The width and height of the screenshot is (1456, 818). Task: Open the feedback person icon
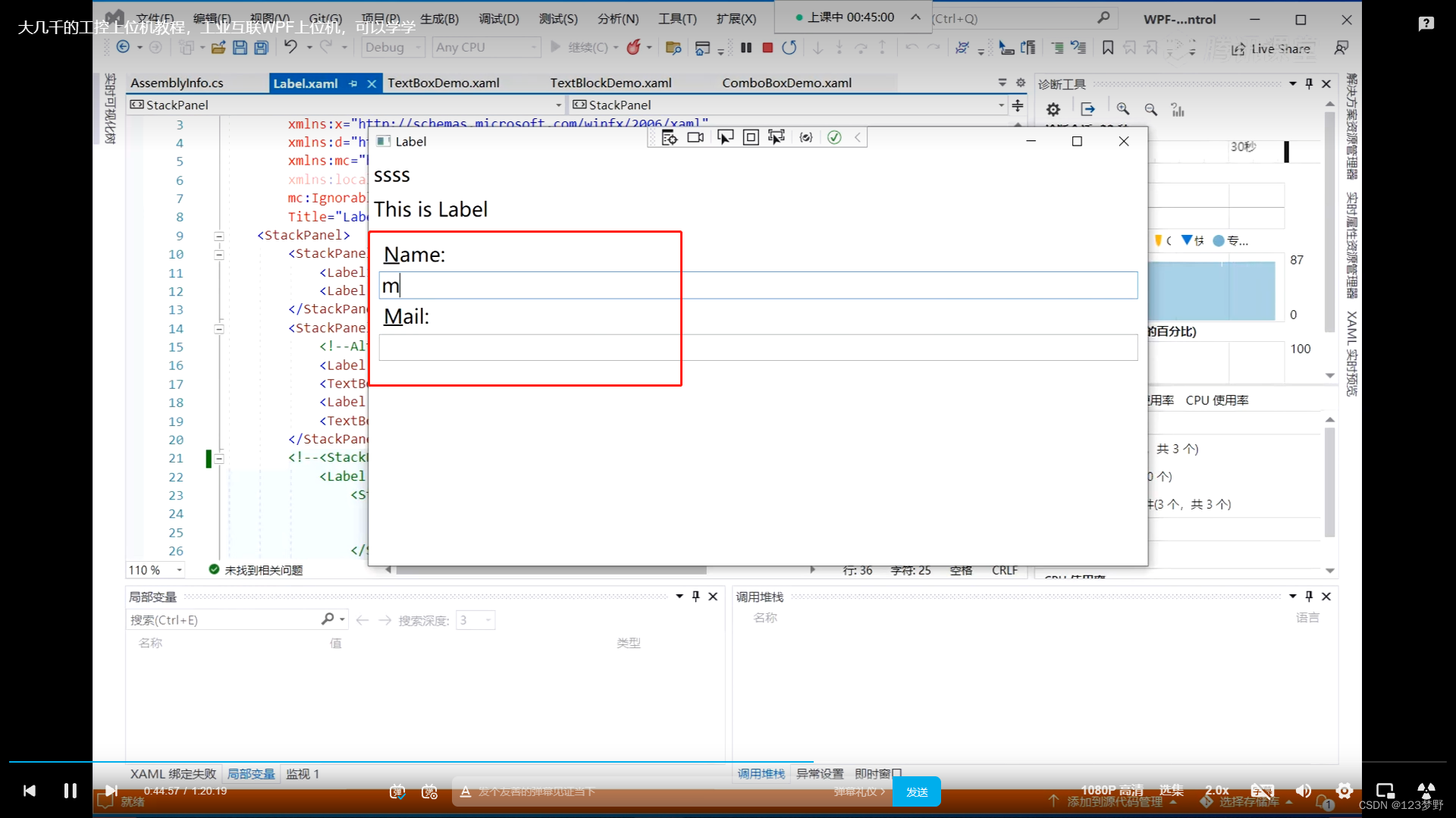(1341, 48)
